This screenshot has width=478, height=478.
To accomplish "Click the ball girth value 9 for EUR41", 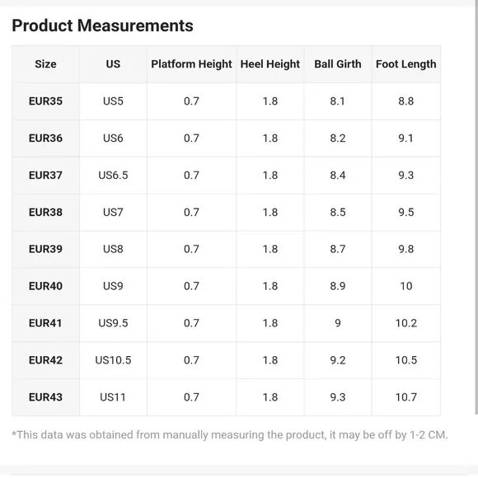I will (x=338, y=323).
